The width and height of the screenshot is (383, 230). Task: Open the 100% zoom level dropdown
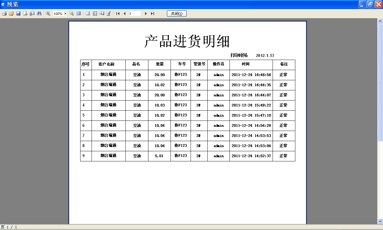[65, 14]
